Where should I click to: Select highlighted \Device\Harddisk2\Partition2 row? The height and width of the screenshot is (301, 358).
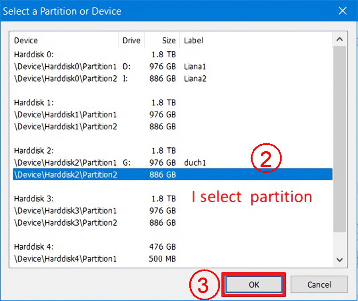(172, 174)
